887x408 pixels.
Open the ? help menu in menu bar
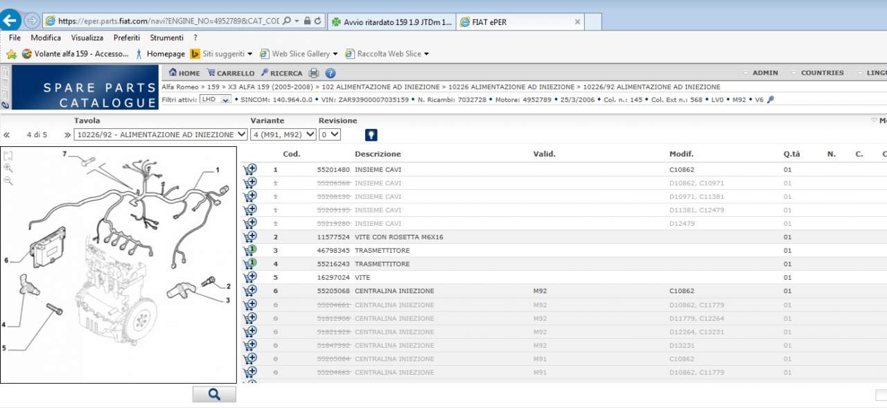point(195,37)
